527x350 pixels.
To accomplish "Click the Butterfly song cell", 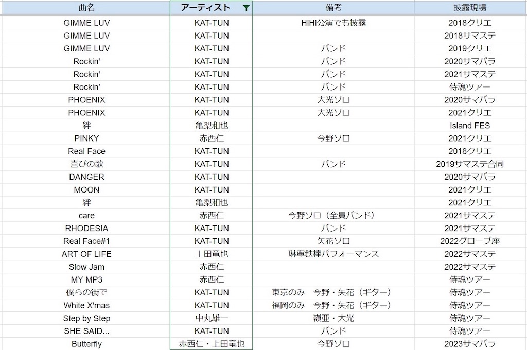I will 86,344.
